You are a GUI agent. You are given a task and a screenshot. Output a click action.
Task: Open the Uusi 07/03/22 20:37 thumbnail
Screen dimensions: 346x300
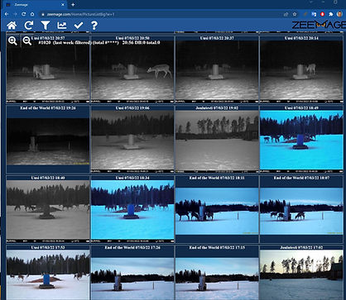[x=217, y=71]
